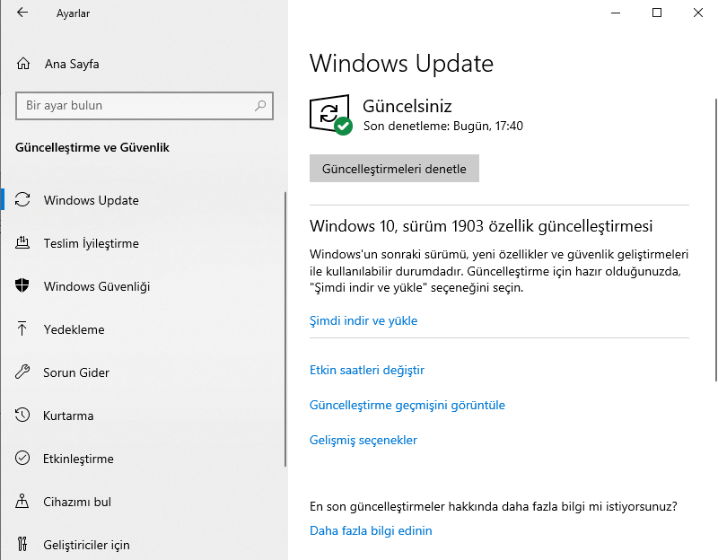Click the Güncelsiniz status text
Viewport: 718px width, 560px height.
tap(407, 106)
